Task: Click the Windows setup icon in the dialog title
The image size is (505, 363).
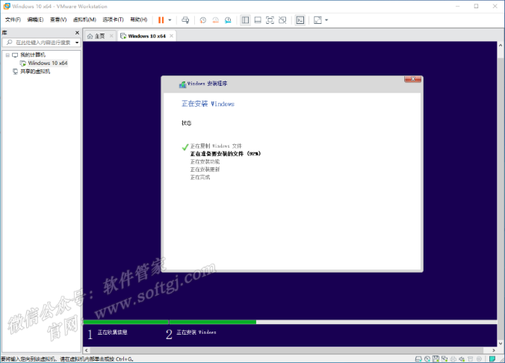Action: [x=182, y=84]
